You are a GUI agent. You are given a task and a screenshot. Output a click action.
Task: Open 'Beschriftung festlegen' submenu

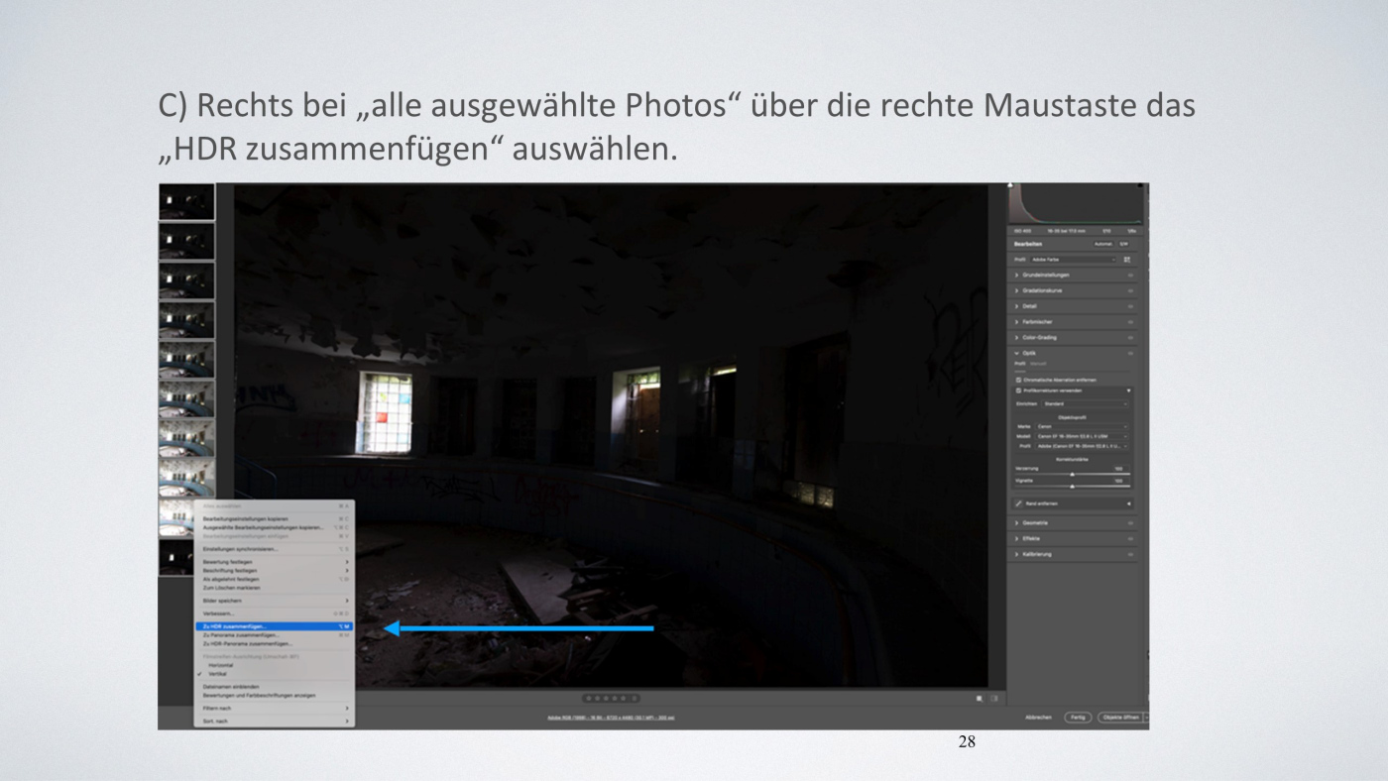(274, 571)
